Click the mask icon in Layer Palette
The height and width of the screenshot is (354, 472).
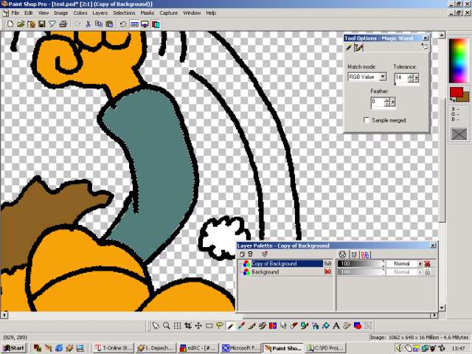(x=265, y=254)
